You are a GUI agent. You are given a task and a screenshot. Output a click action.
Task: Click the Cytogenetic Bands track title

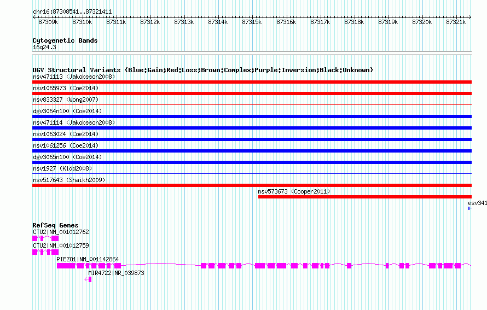65,40
